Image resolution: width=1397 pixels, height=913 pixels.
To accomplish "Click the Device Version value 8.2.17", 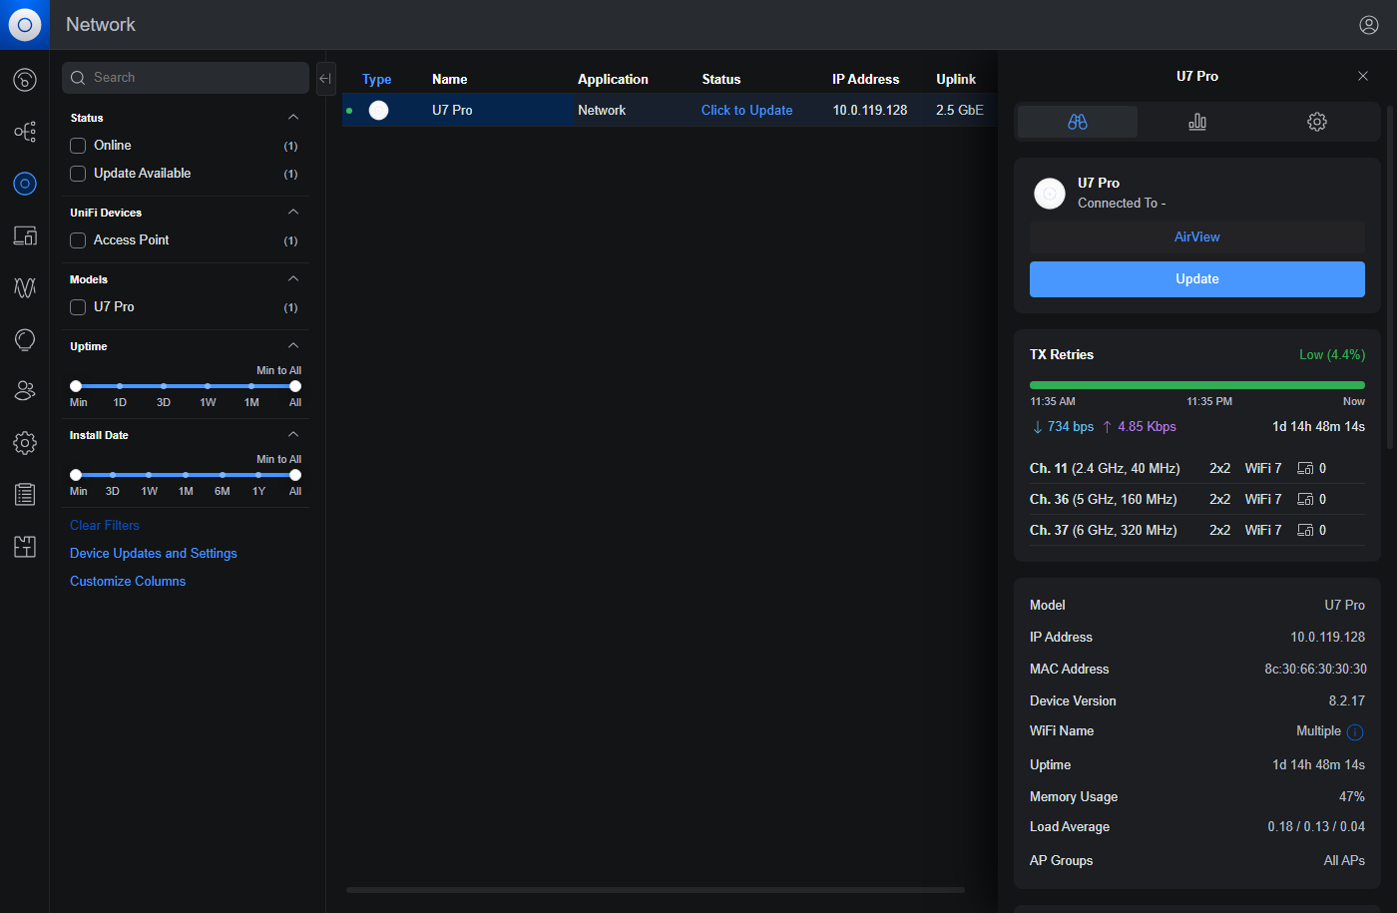I will pos(1347,701).
